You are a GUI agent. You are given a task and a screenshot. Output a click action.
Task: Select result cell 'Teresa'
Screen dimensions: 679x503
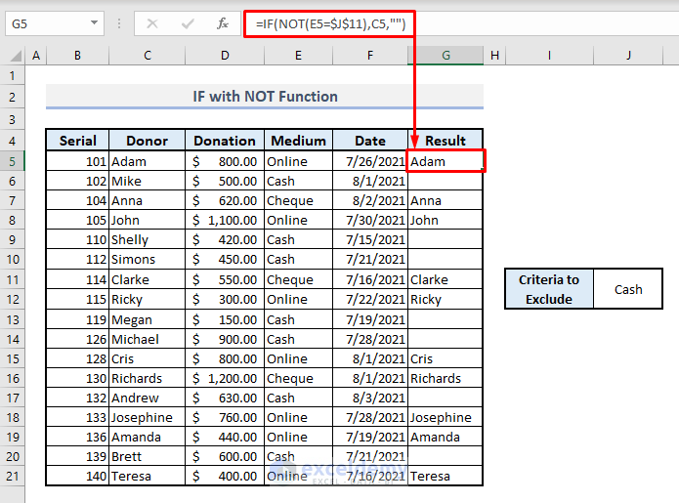(446, 476)
